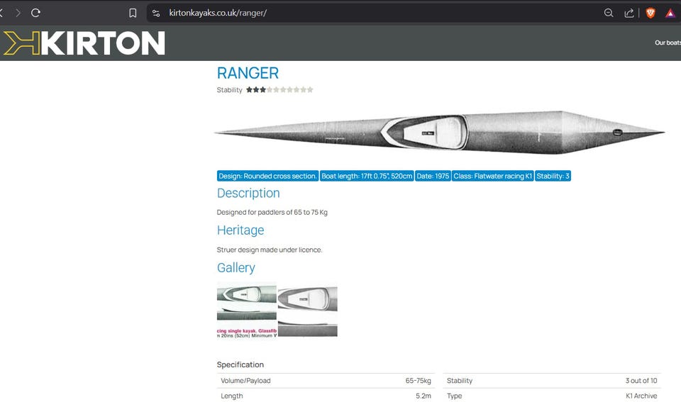Click the Class: Flatwater racing K1 tag
The width and height of the screenshot is (681, 402).
click(x=492, y=176)
